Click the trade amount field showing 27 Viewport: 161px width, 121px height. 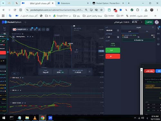pos(111,37)
